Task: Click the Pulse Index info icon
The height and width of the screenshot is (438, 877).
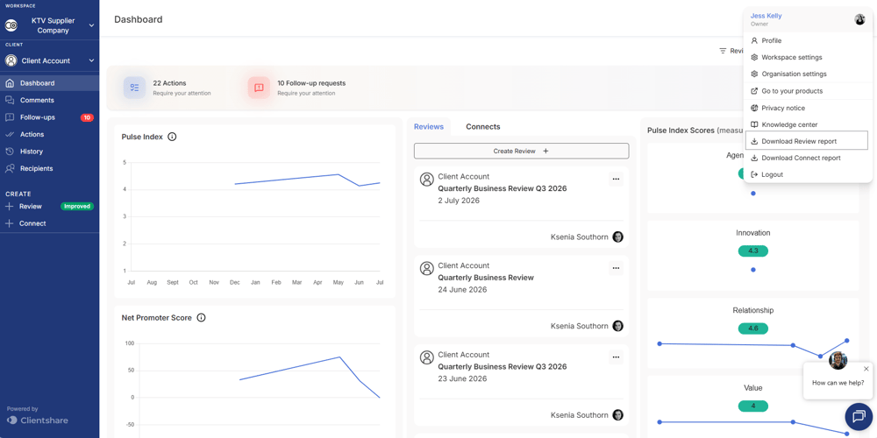Action: (x=172, y=137)
